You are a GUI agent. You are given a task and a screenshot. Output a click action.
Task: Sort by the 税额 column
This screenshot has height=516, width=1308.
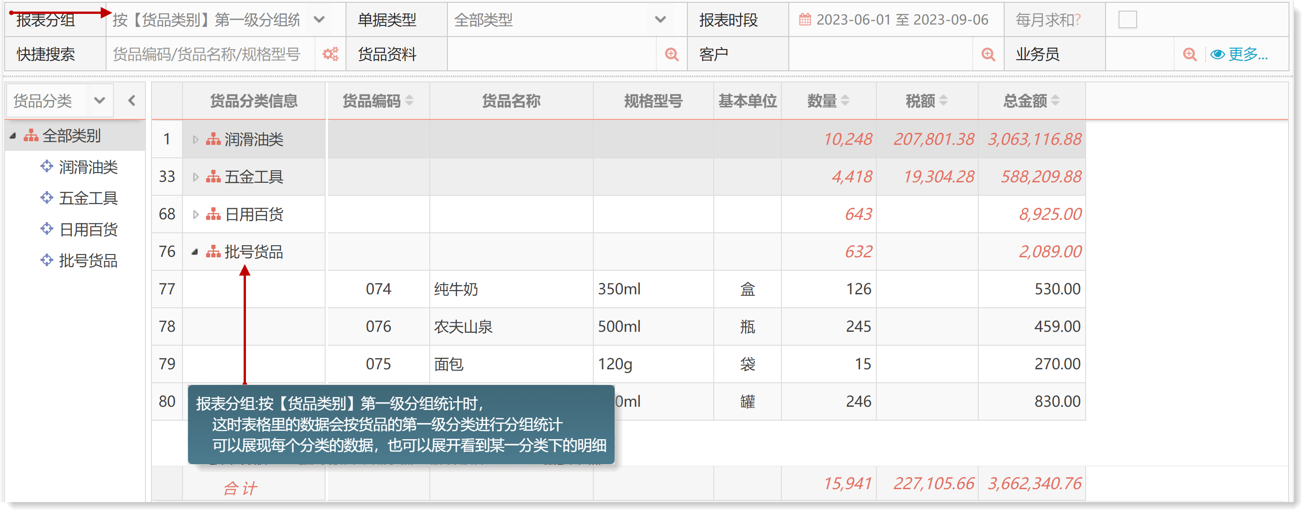click(x=943, y=100)
